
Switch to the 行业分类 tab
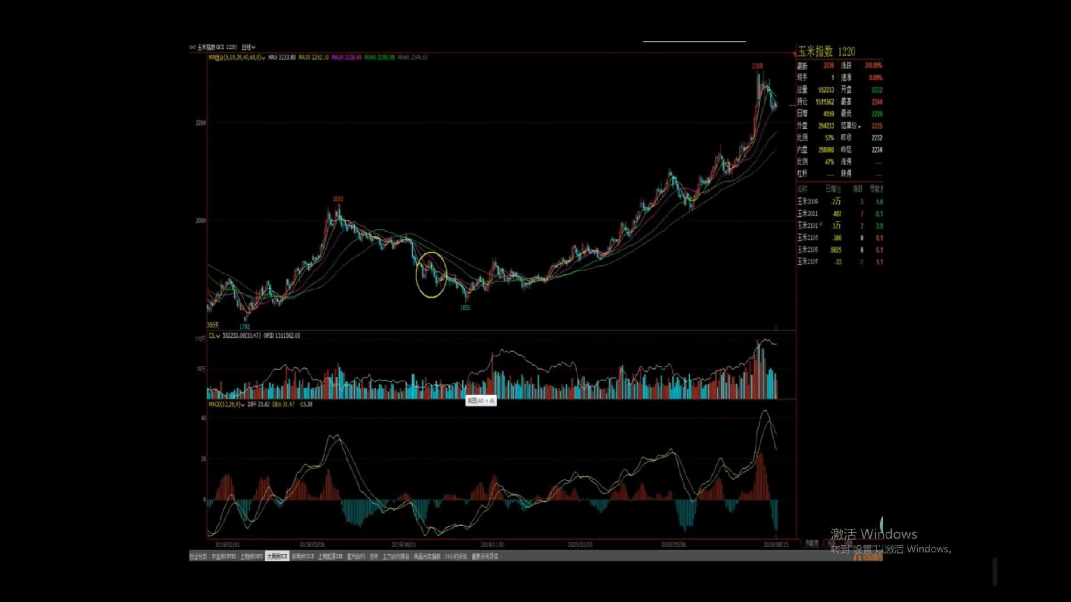click(198, 556)
